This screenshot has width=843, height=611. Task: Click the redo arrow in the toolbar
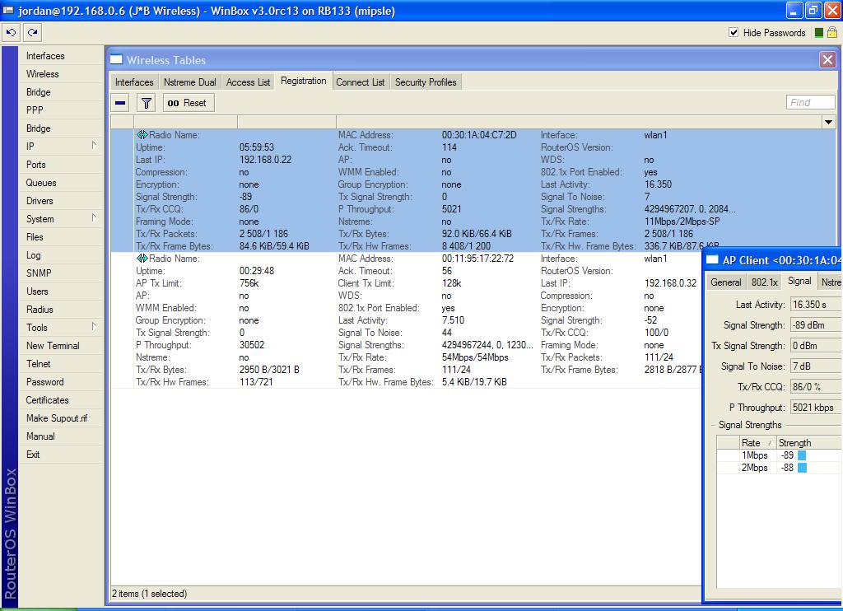[32, 33]
